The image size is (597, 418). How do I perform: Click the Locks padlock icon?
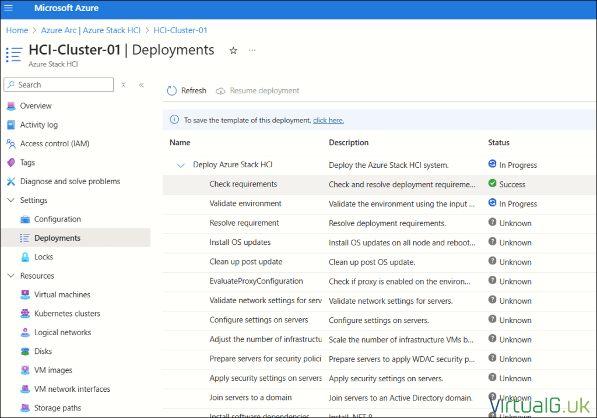[25, 257]
